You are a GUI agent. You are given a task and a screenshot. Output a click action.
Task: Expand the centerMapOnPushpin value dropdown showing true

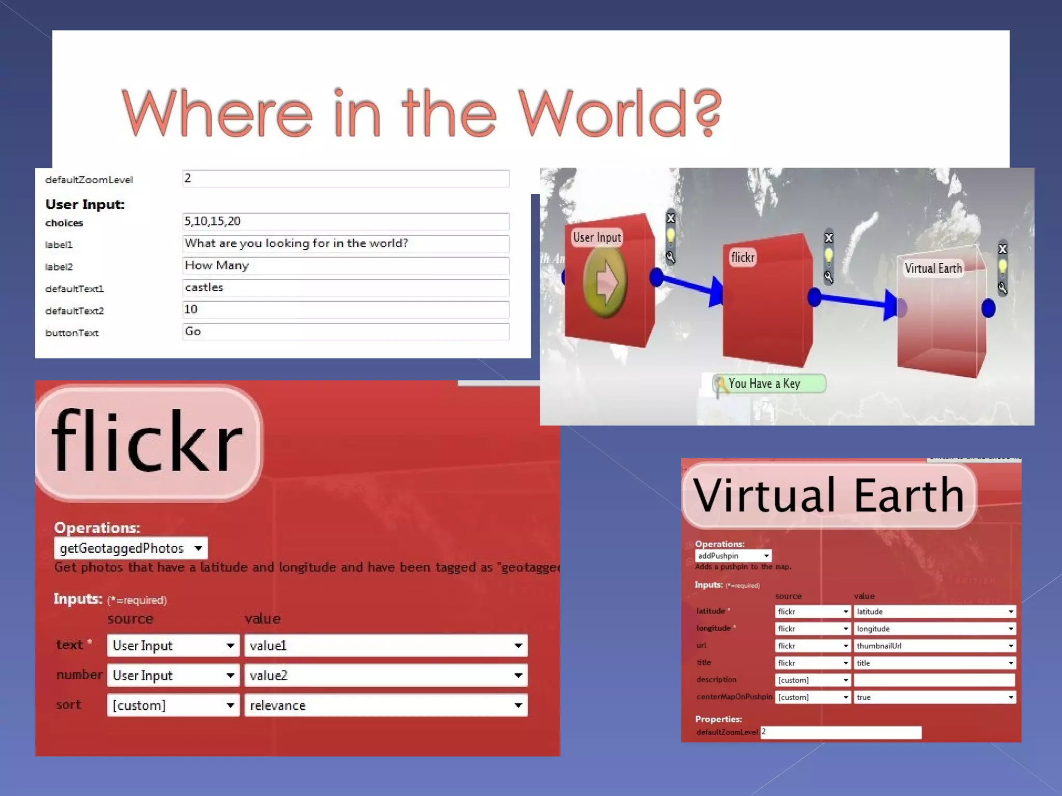(934, 697)
